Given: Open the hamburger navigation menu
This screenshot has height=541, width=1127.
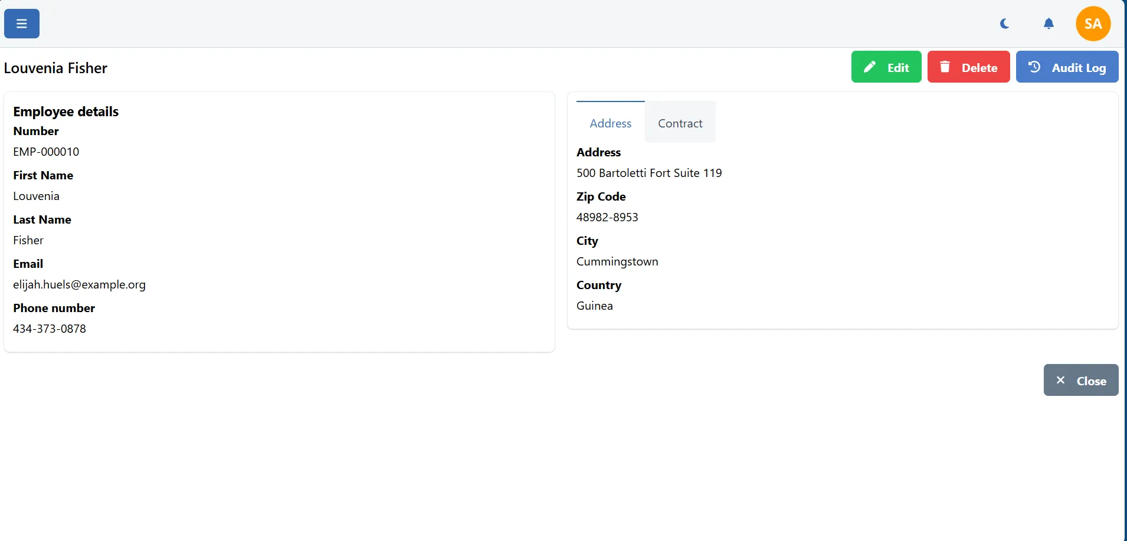Looking at the screenshot, I should tap(21, 24).
